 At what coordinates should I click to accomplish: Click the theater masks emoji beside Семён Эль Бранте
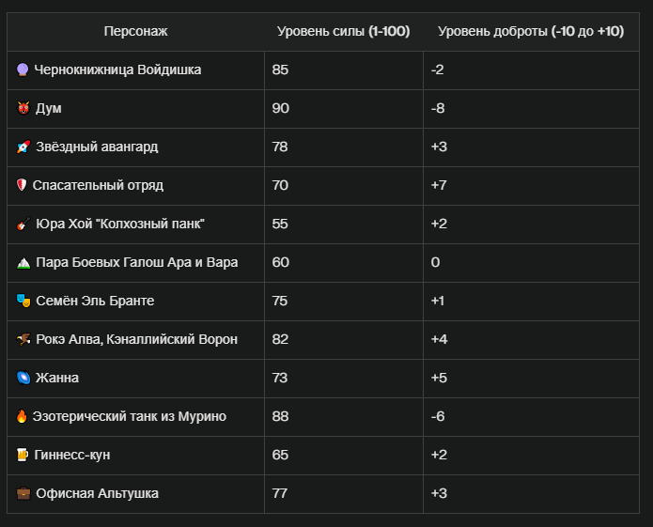tap(23, 301)
